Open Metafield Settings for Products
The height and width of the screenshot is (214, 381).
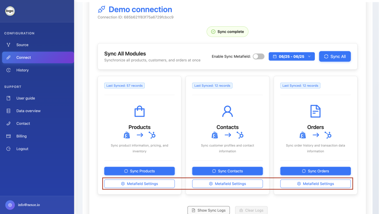pyautogui.click(x=140, y=184)
